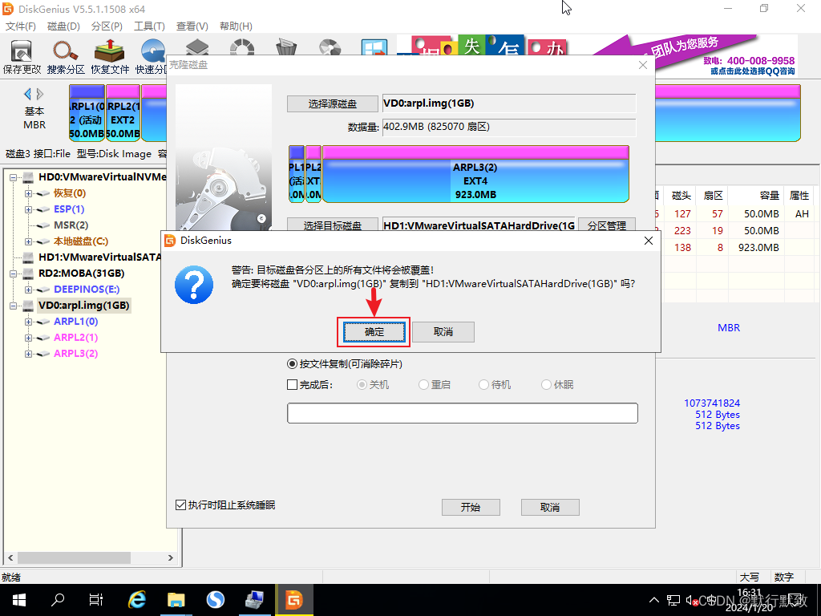Close the DiskGenius warning dialog X
The height and width of the screenshot is (616, 821).
point(648,241)
